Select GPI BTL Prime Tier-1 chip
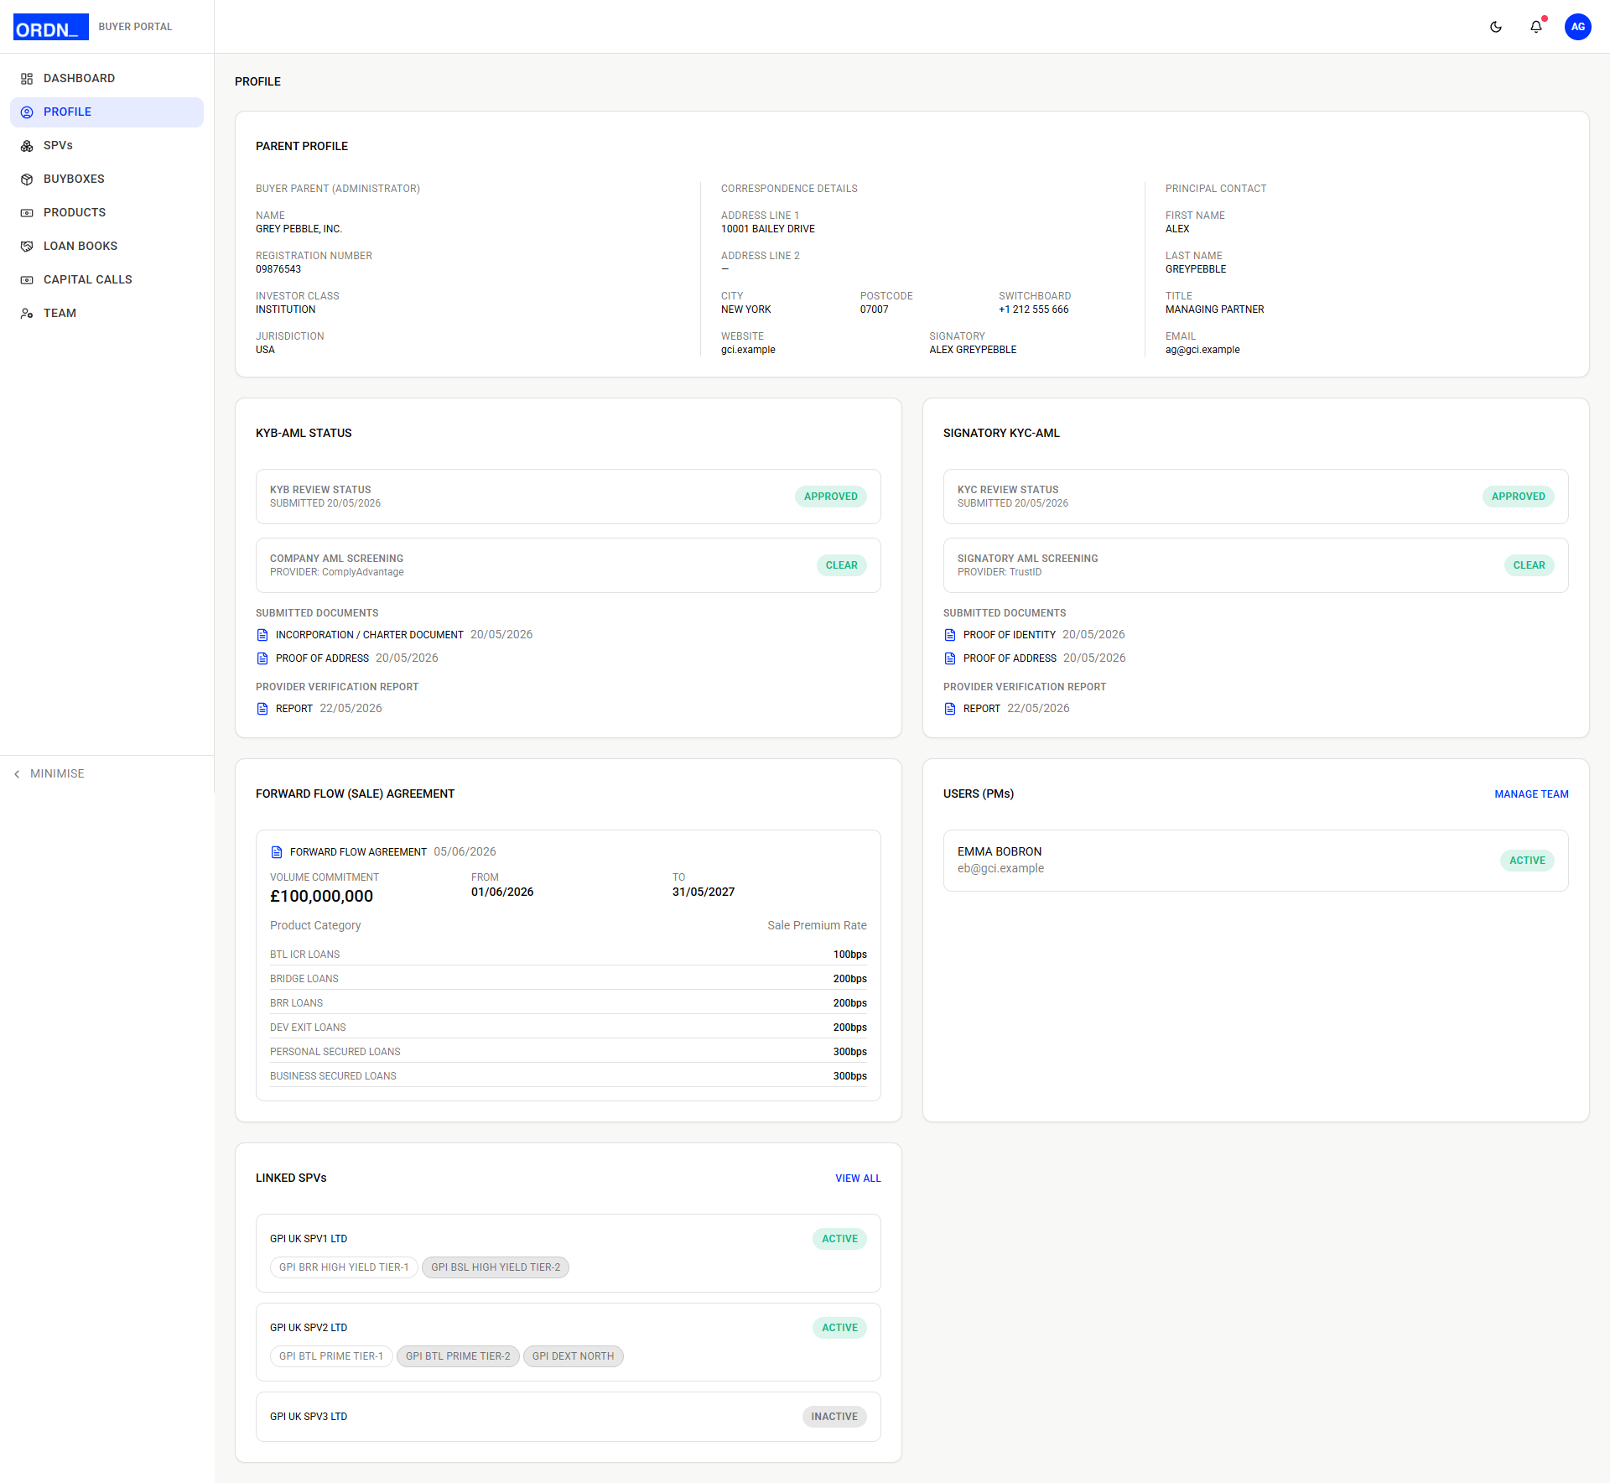The height and width of the screenshot is (1483, 1610). coord(331,1356)
